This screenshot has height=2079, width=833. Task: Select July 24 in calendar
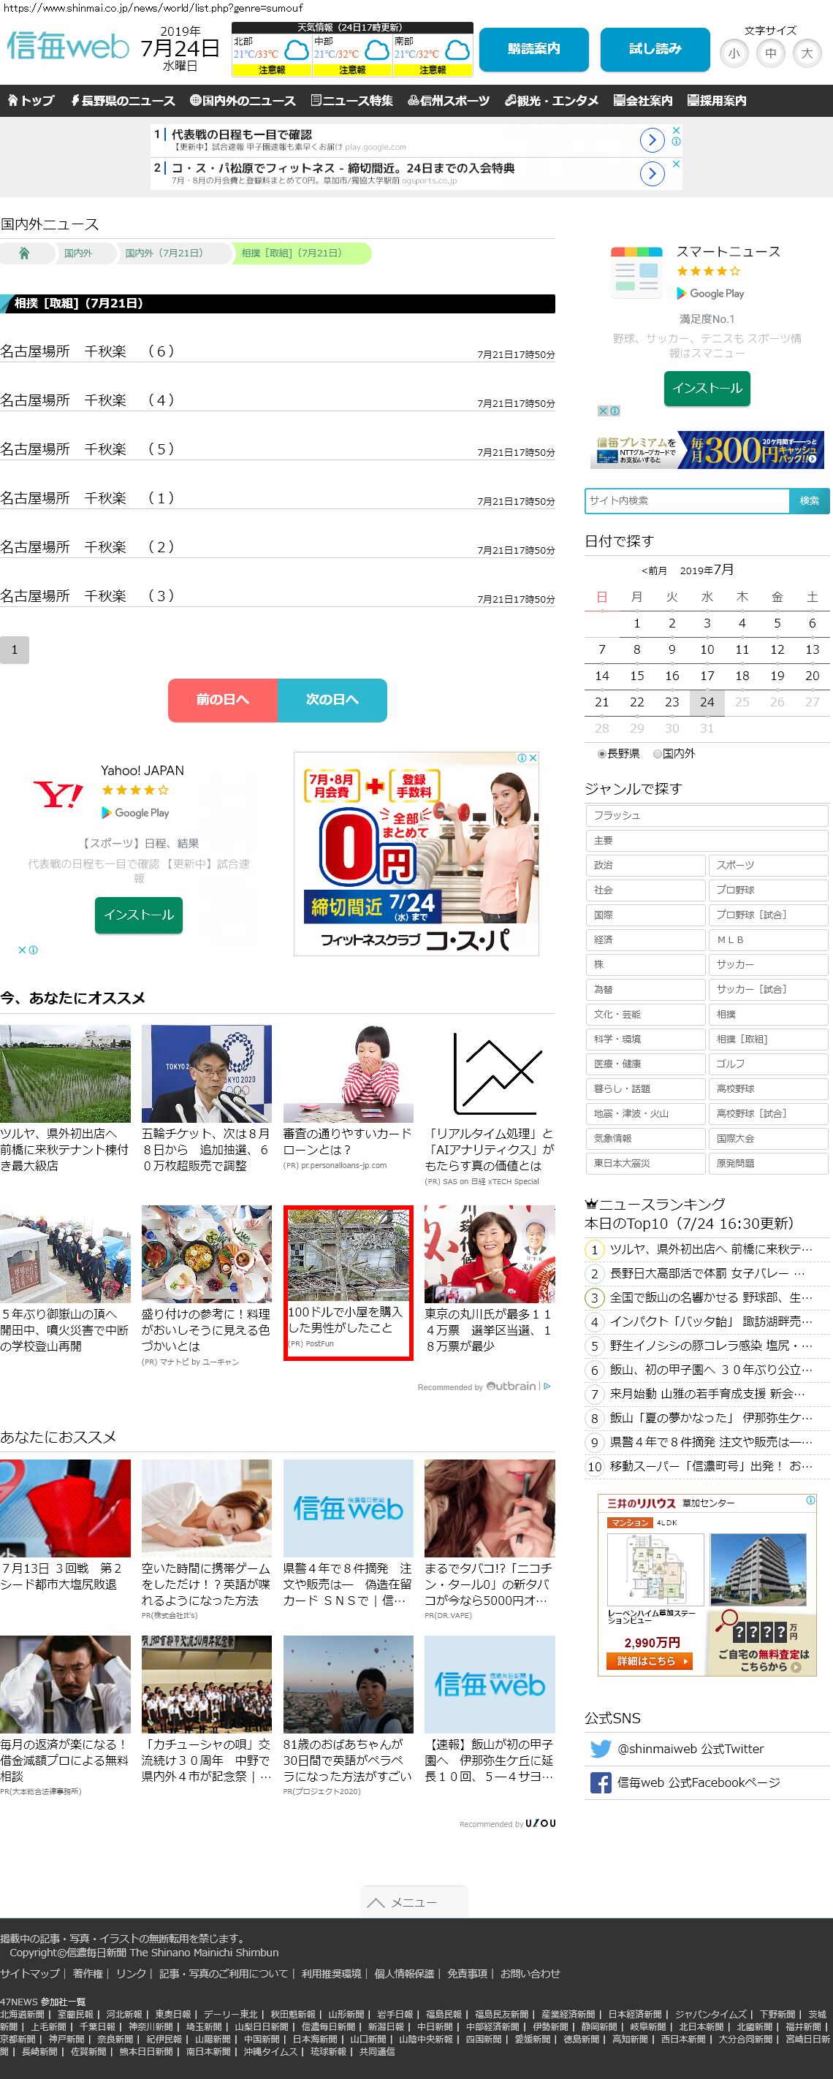pyautogui.click(x=707, y=702)
